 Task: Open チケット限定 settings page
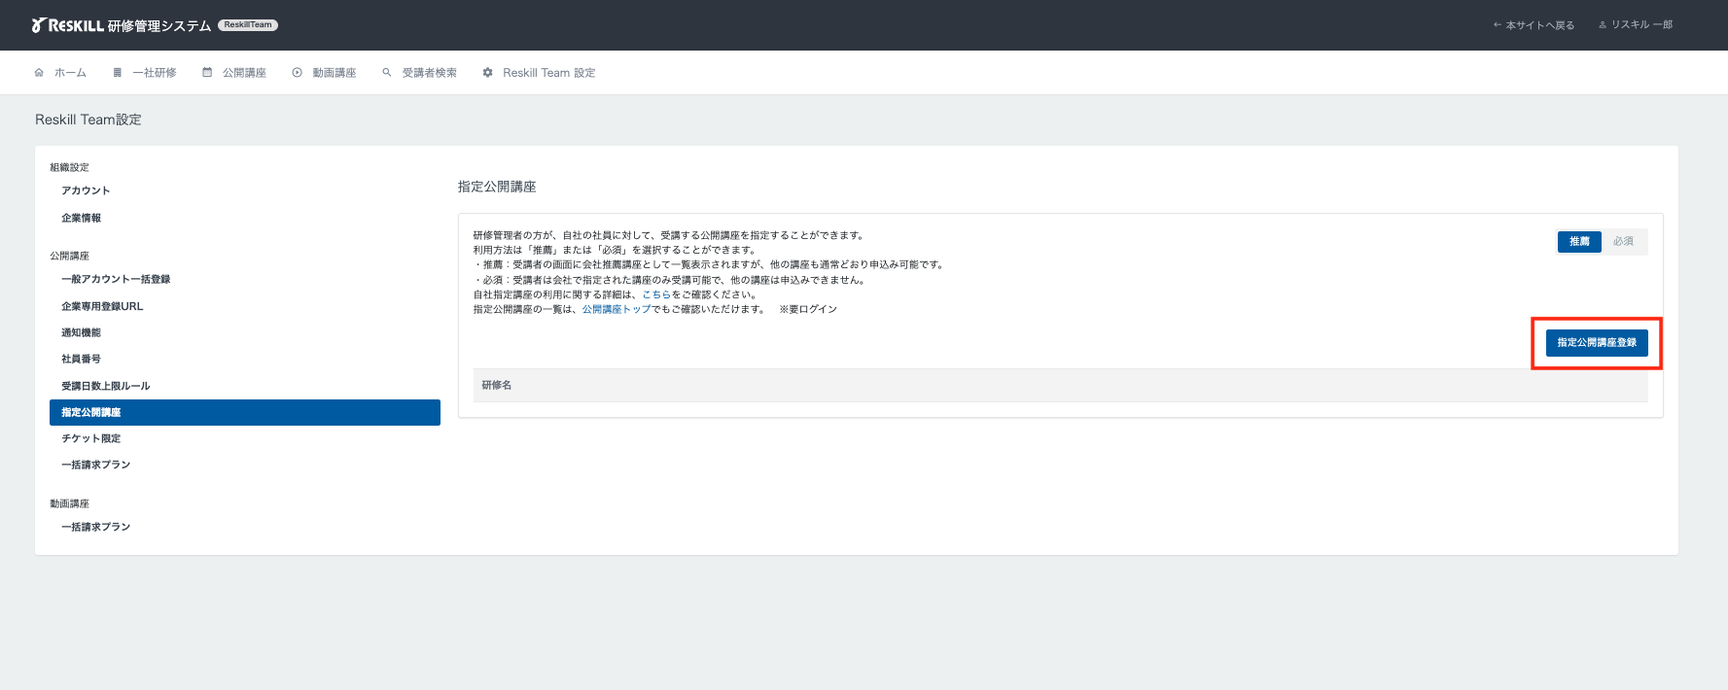tap(90, 438)
